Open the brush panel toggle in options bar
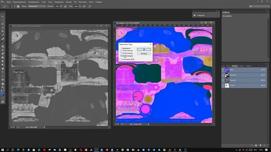Image resolution: width=271 pixels, height=152 pixels. click(18, 6)
